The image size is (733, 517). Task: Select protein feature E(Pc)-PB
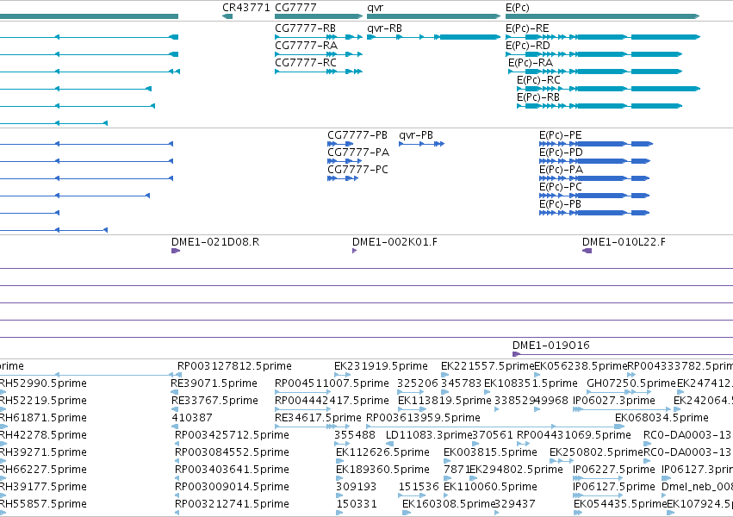560,204
